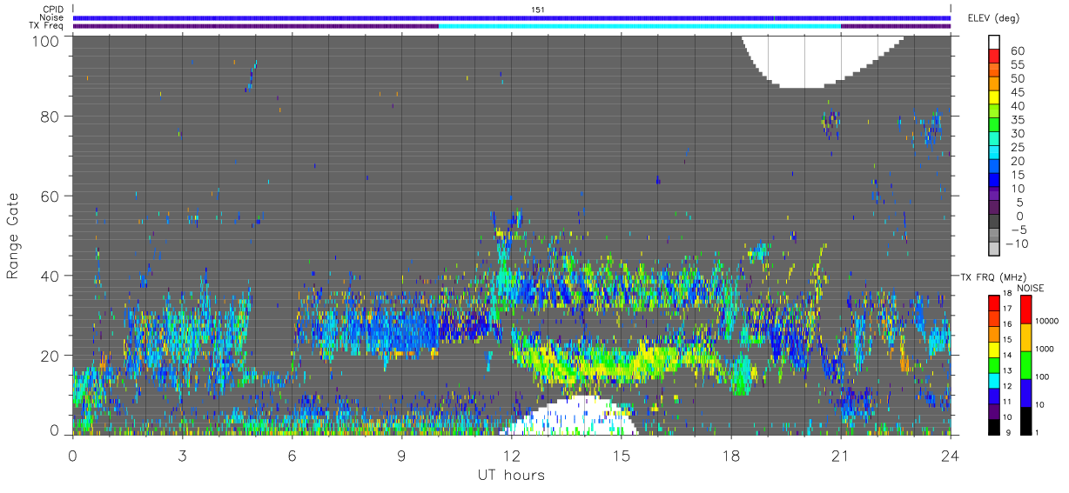Image resolution: width=1069 pixels, height=493 pixels.
Task: Click the 80 tick on Range Gate axis
Action: [50, 116]
